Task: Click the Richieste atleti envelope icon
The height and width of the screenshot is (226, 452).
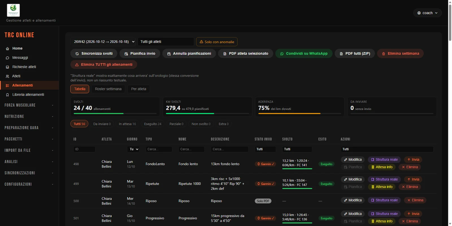Action: point(7,67)
